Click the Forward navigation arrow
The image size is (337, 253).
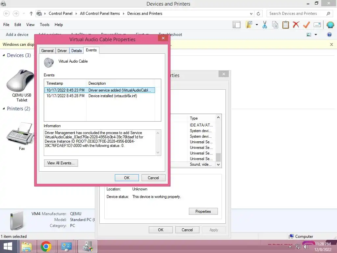[x=16, y=14]
